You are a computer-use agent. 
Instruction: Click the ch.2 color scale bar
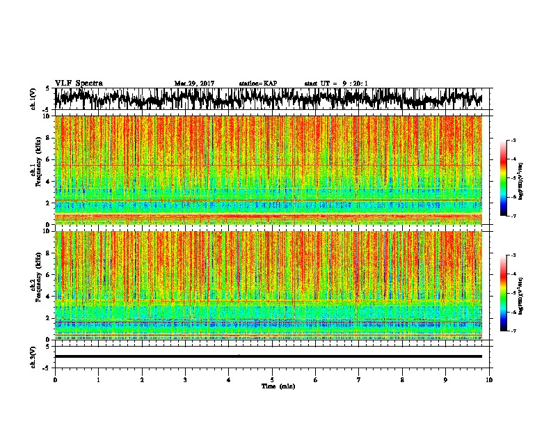(x=503, y=293)
